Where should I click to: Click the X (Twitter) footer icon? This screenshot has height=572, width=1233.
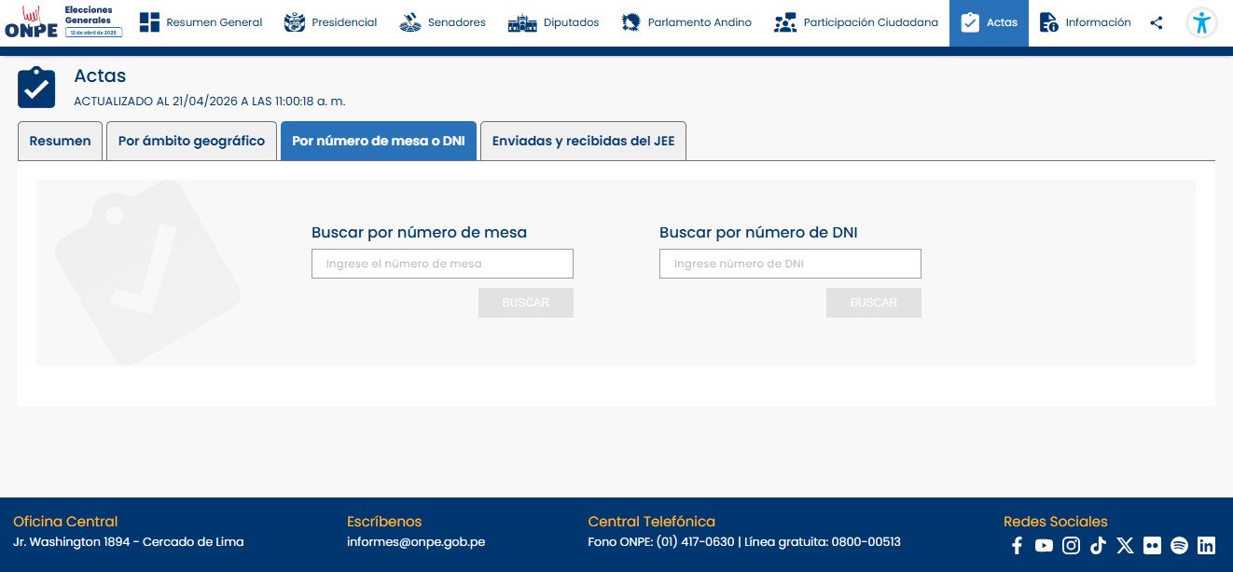[x=1125, y=546]
